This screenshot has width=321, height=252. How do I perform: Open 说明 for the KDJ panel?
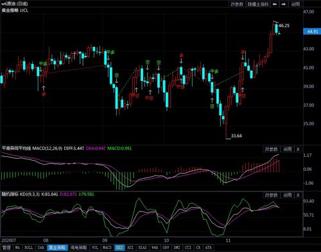(288, 195)
